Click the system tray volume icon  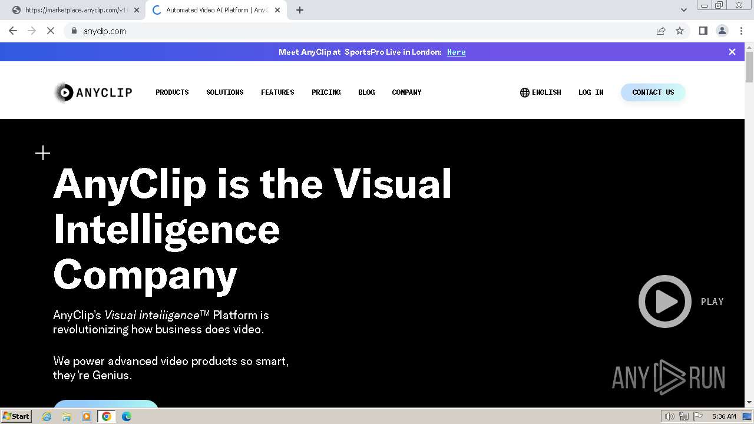click(670, 416)
